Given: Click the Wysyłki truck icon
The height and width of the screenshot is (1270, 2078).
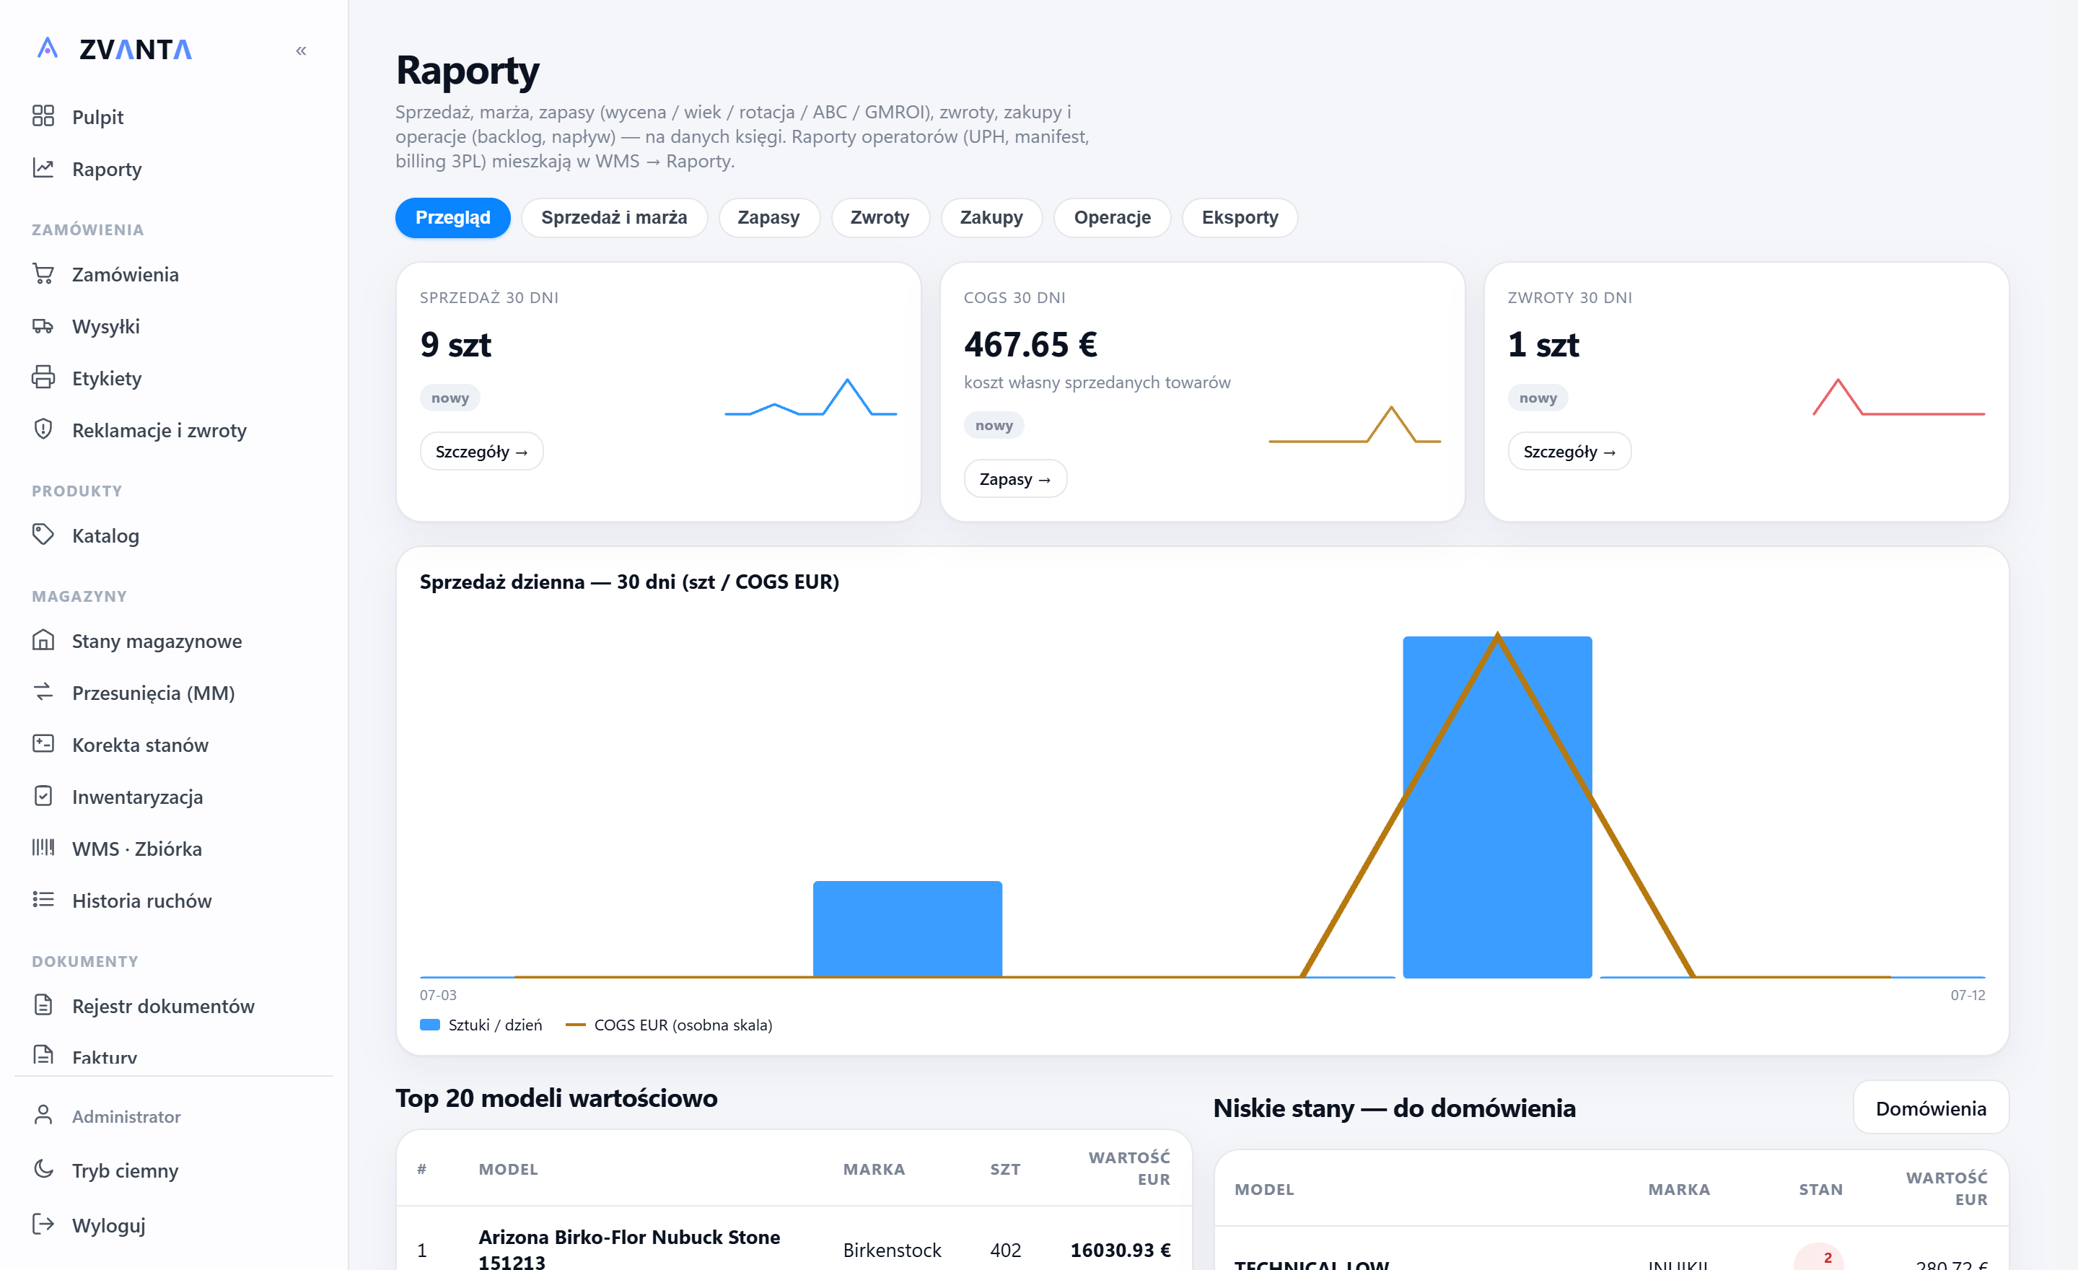Looking at the screenshot, I should click(x=43, y=326).
